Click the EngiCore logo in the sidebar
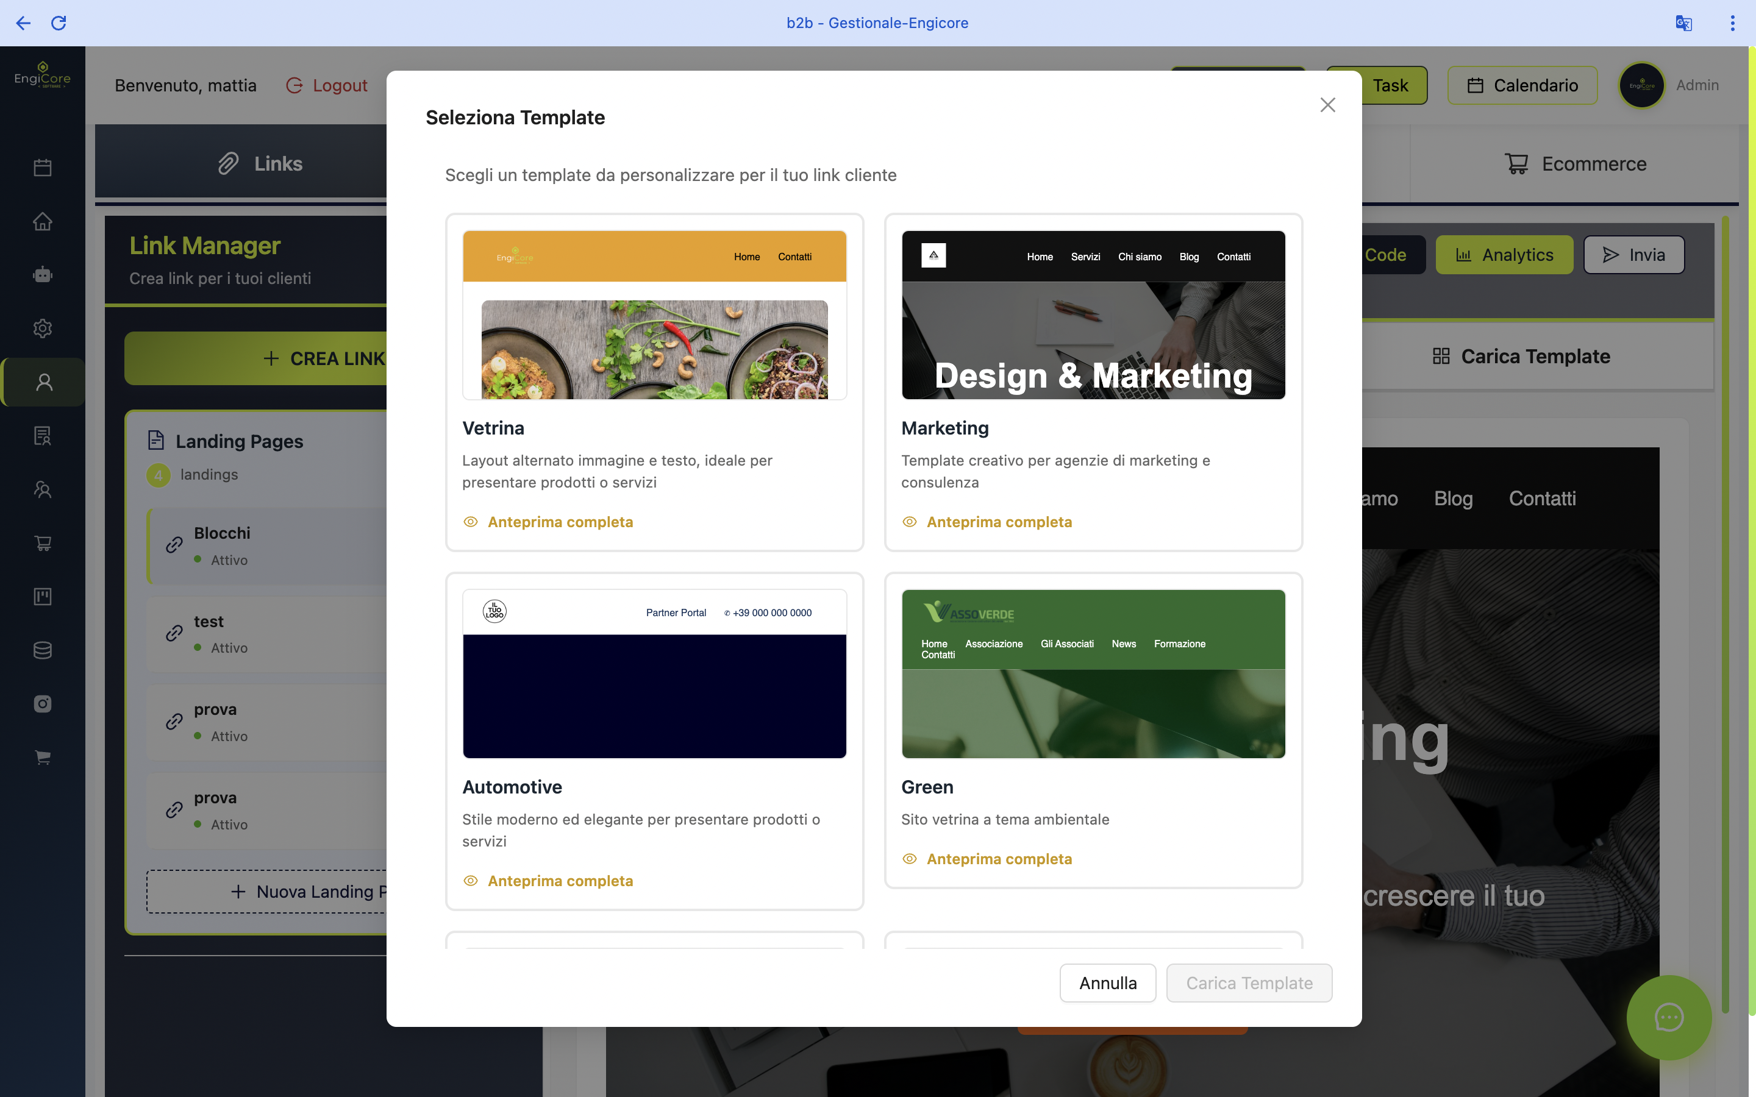This screenshot has width=1756, height=1097. click(43, 76)
